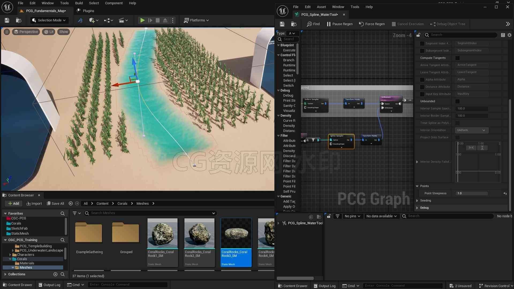
Task: Click Pause Regen in the PCG toolbar
Action: (339, 24)
